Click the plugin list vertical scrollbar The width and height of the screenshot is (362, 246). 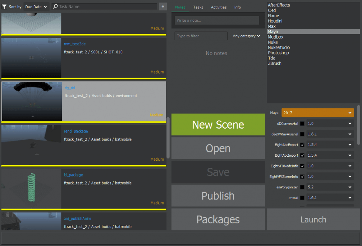(358, 125)
